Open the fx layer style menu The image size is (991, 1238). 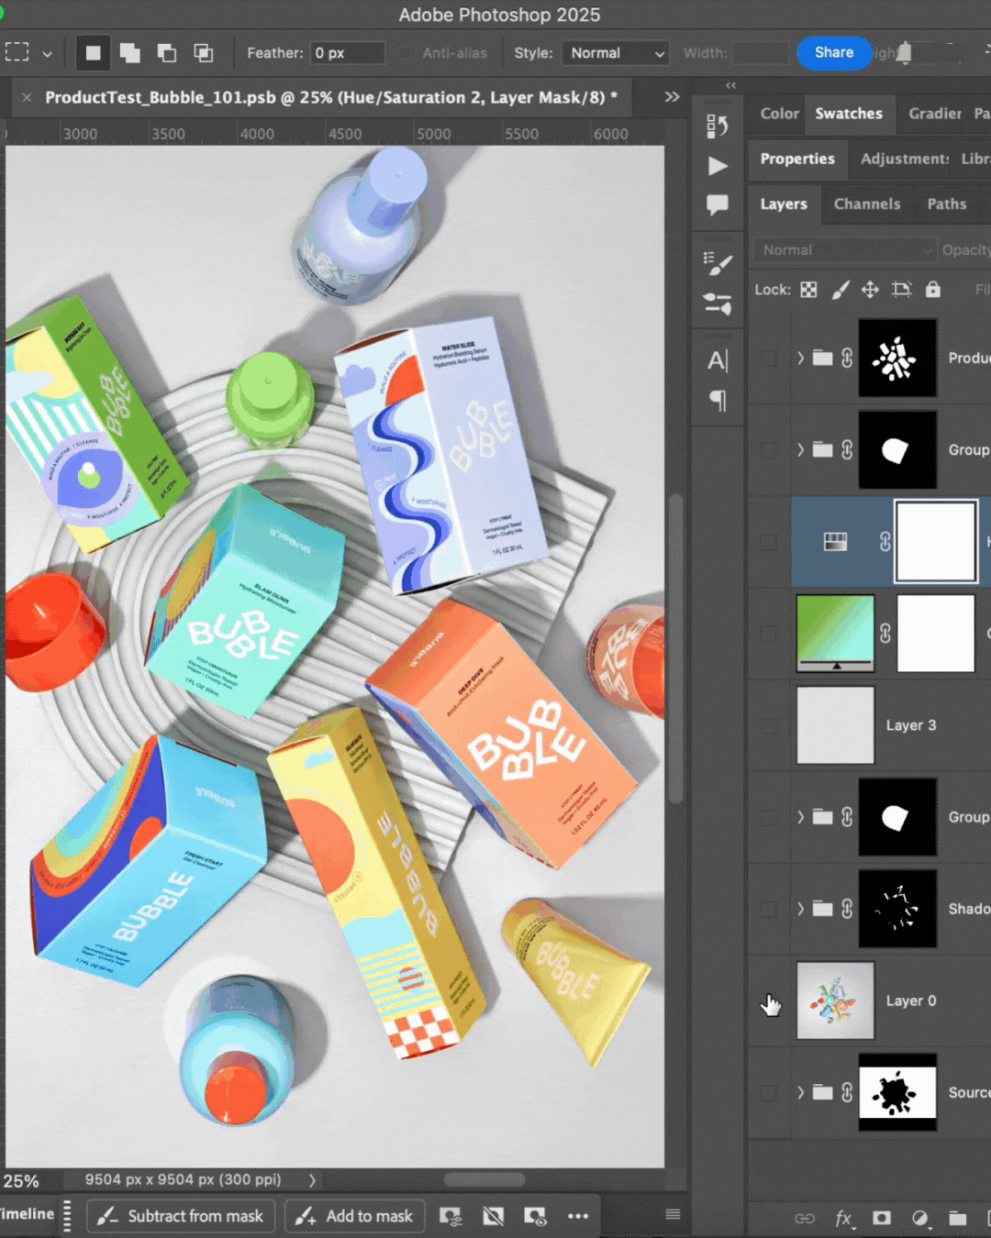coord(843,1218)
